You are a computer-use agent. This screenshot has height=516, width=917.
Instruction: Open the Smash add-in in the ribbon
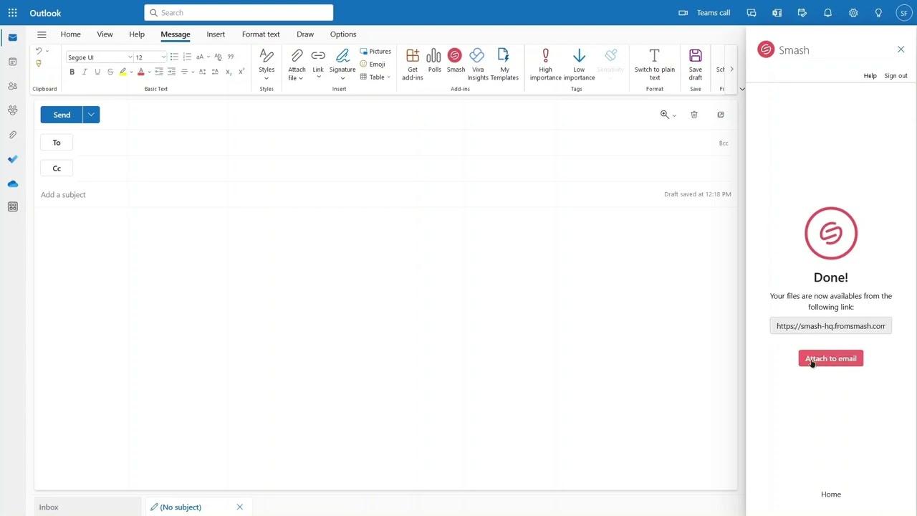pos(456,61)
